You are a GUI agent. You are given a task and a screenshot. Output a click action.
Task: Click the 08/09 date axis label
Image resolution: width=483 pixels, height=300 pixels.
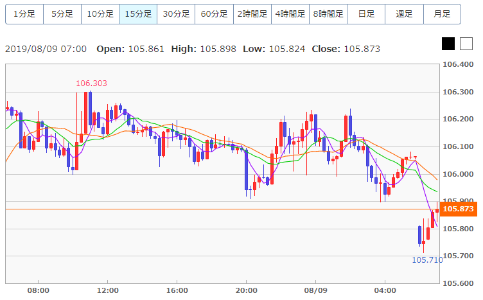[315, 290]
